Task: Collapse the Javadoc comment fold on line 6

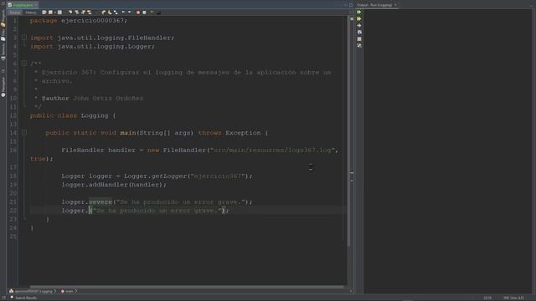Action: point(24,64)
